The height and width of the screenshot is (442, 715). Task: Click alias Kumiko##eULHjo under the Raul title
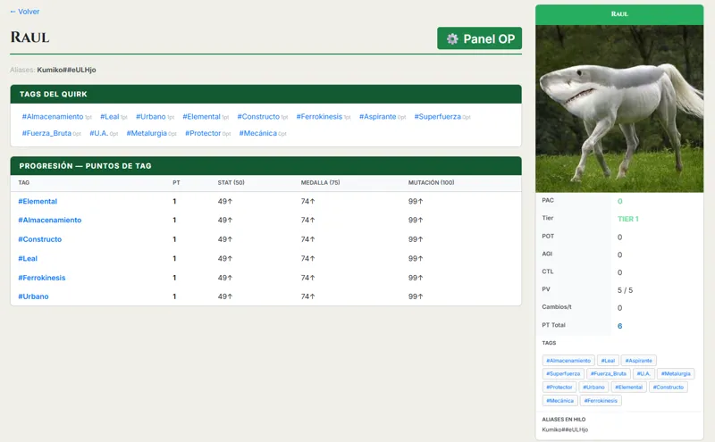pos(66,70)
